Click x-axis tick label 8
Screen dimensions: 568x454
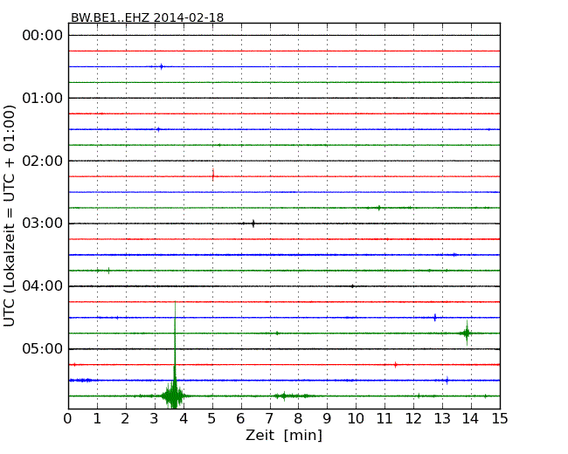point(298,418)
